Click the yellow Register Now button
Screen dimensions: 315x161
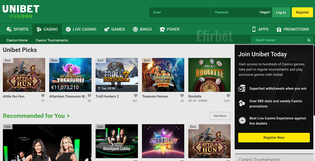click(x=274, y=138)
